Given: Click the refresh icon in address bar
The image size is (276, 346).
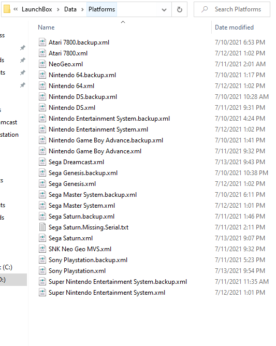Looking at the screenshot, I should (180, 9).
